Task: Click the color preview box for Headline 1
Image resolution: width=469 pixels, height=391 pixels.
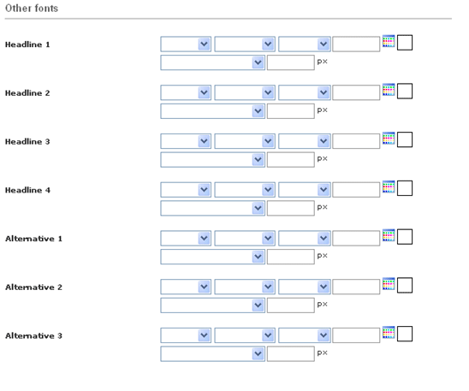Action: pyautogui.click(x=405, y=43)
